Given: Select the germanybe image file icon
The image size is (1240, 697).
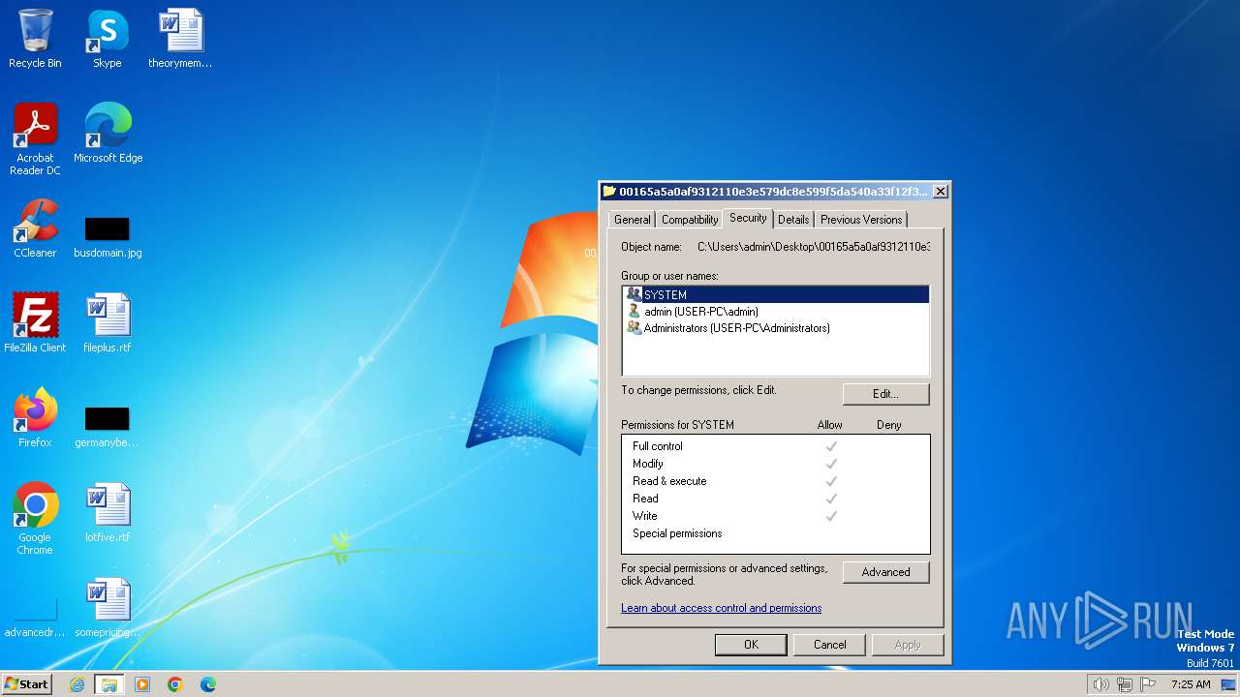Looking at the screenshot, I should (x=108, y=428).
